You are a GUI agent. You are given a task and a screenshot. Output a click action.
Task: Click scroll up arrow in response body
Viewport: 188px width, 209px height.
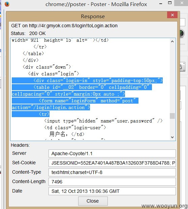coord(172,42)
